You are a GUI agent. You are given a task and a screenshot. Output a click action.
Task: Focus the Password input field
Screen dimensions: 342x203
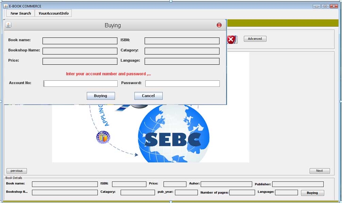[182, 83]
